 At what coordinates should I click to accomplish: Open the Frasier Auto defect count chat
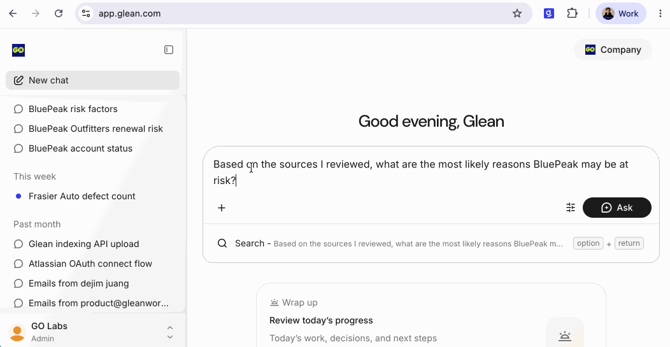[x=92, y=196]
